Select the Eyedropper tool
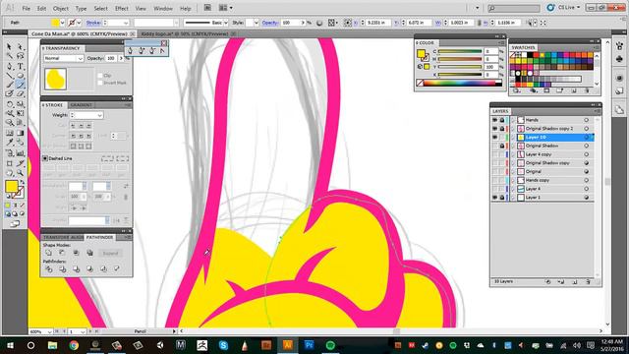This screenshot has height=354, width=629. 9,143
